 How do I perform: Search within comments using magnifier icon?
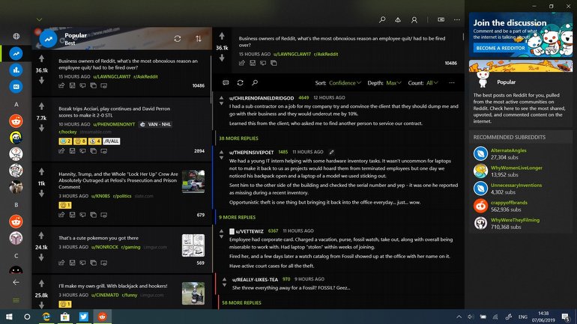pyautogui.click(x=255, y=82)
